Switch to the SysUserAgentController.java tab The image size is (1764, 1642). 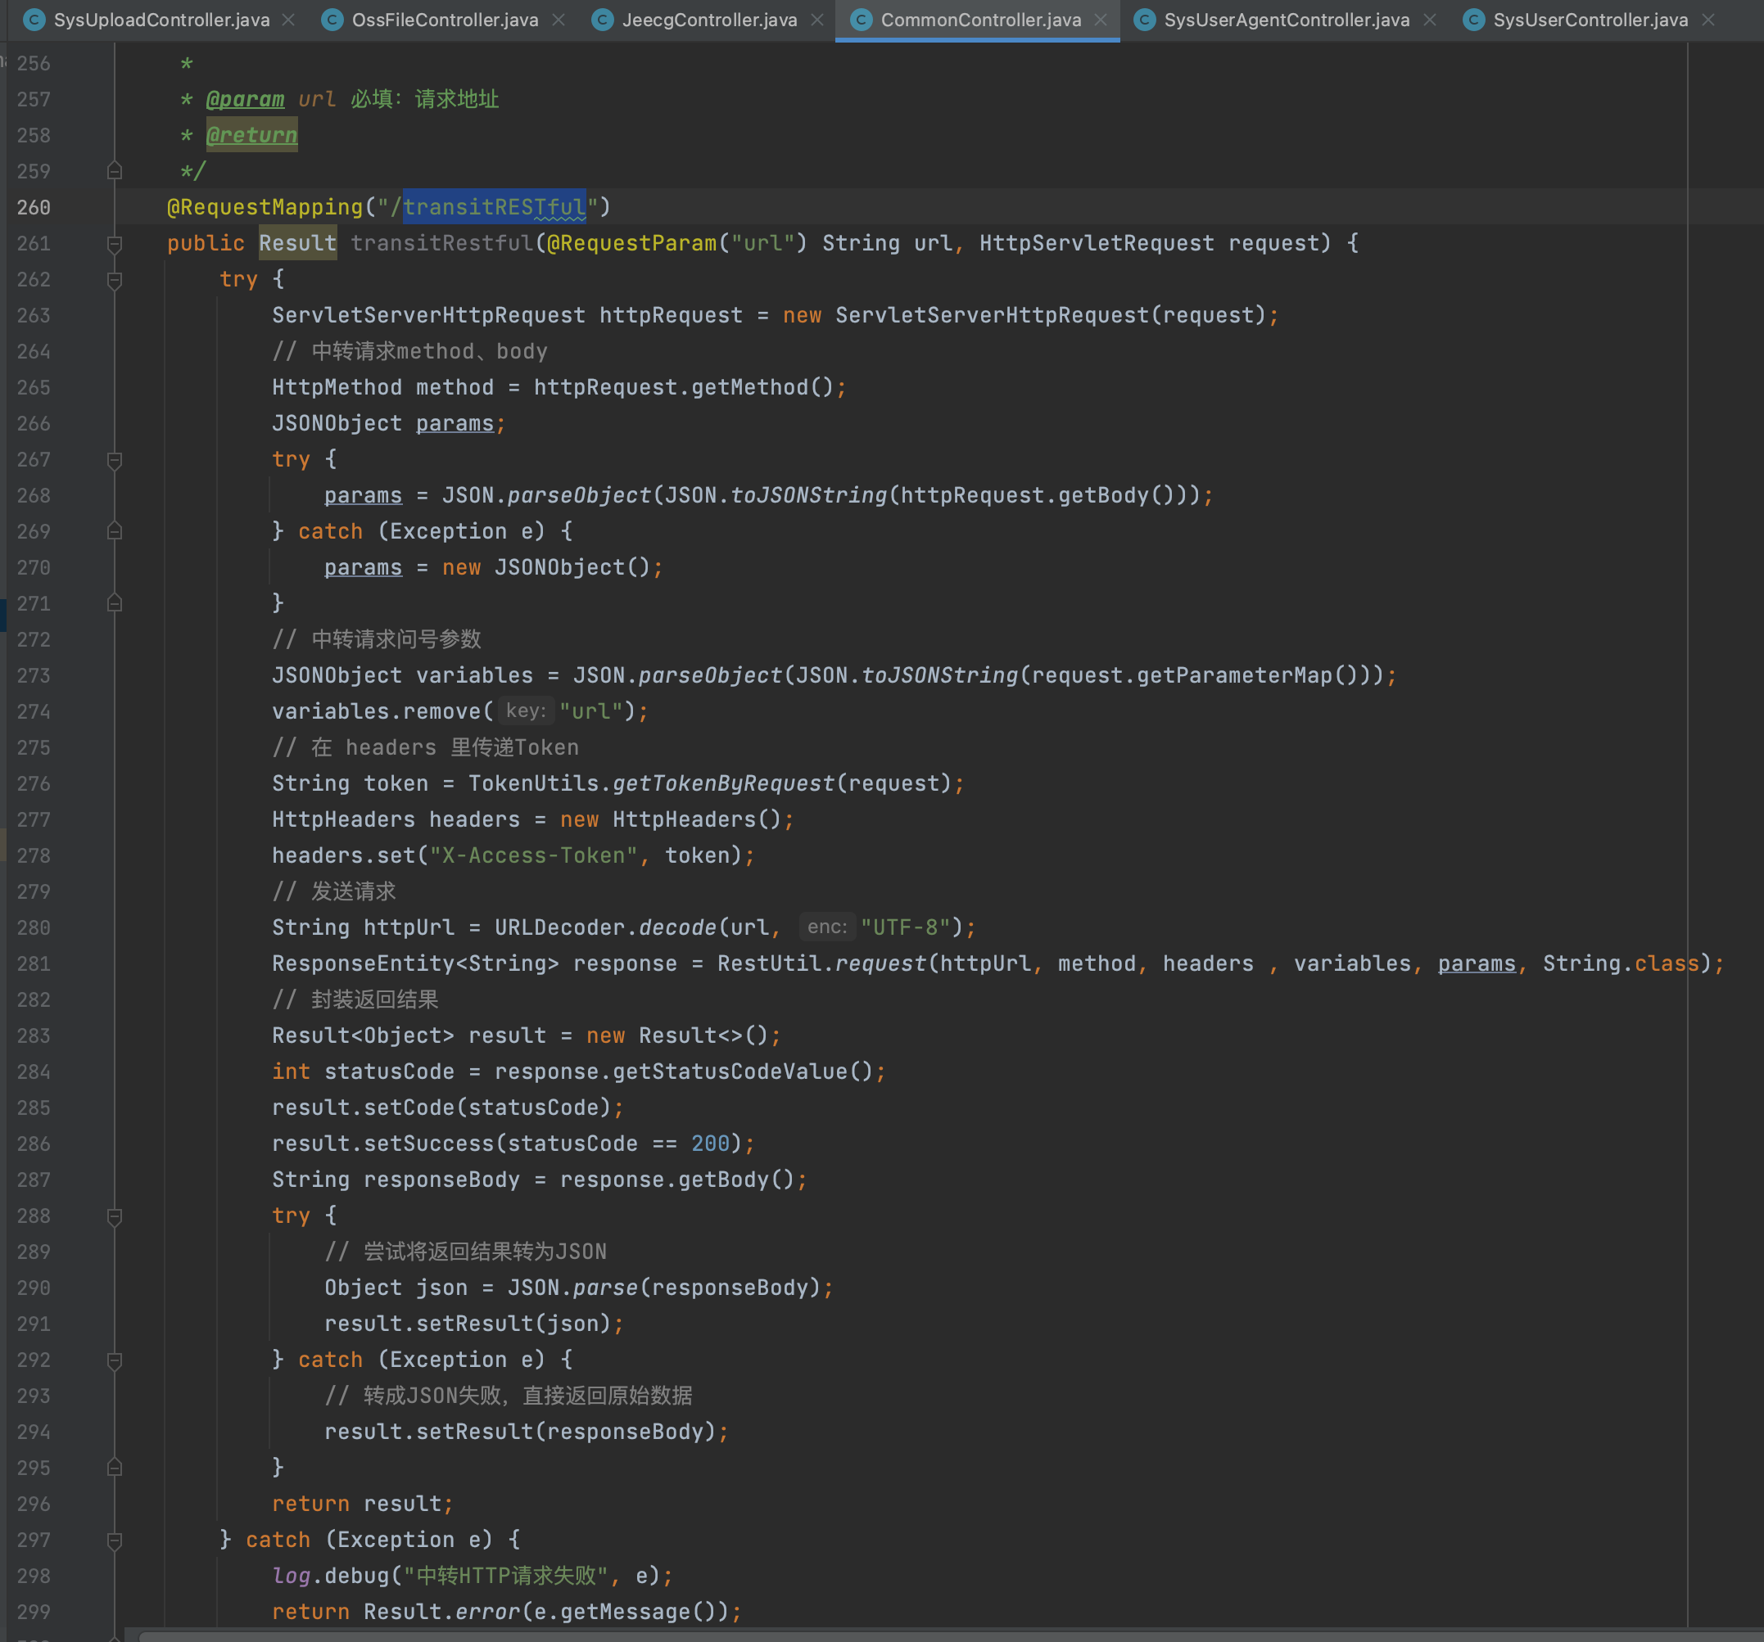pos(1286,20)
